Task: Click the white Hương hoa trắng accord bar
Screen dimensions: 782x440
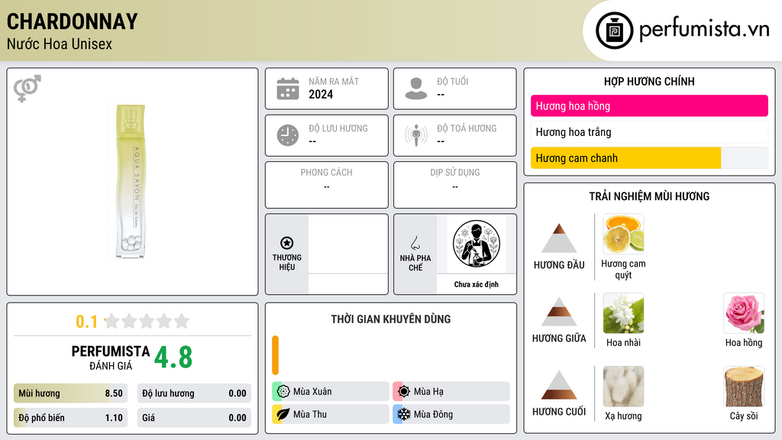Action: [x=649, y=132]
